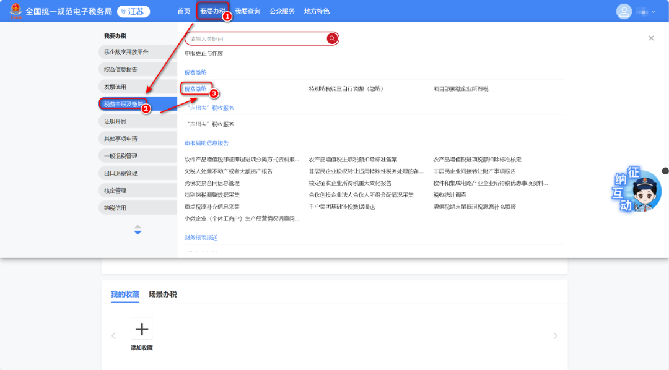Click the 江苏 location badge
Screen dimensions: 669x370
[133, 11]
